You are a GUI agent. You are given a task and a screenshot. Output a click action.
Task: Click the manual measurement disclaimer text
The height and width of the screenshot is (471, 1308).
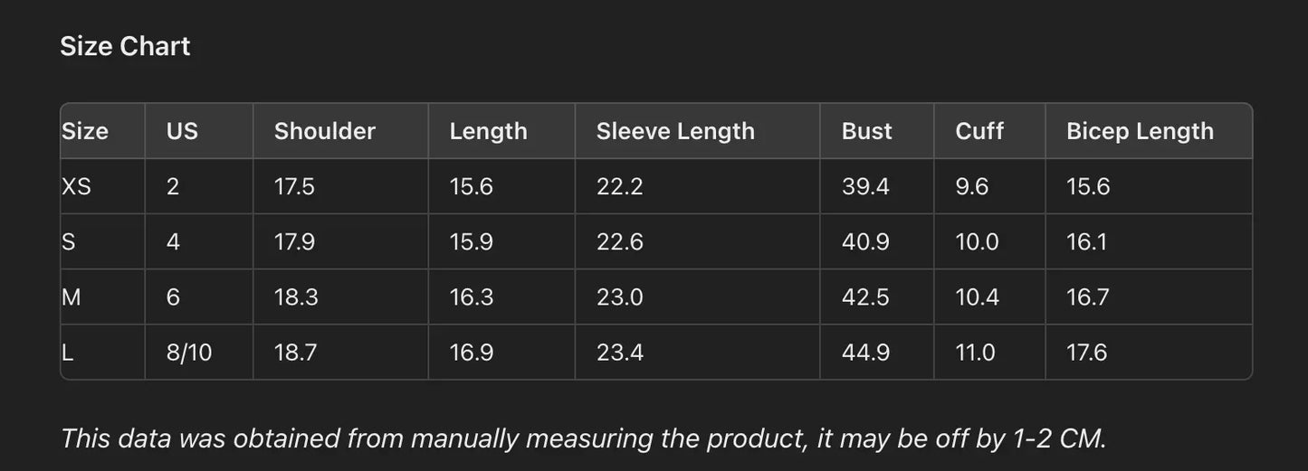coord(583,439)
